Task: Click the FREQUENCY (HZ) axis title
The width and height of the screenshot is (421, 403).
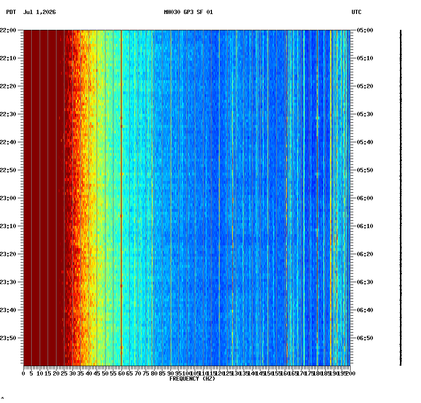Action: (x=192, y=379)
